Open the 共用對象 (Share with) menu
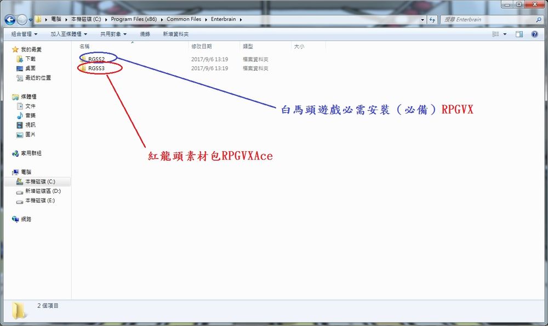Viewport: 548px width, 326px height. 112,34
